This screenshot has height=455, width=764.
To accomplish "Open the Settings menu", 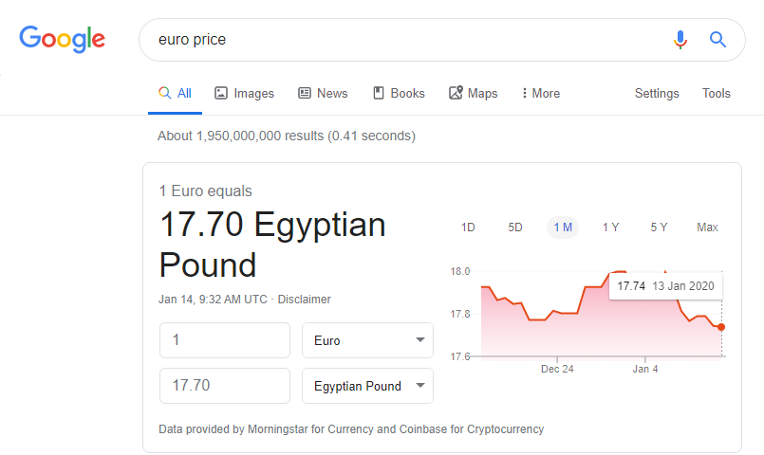I will (657, 93).
